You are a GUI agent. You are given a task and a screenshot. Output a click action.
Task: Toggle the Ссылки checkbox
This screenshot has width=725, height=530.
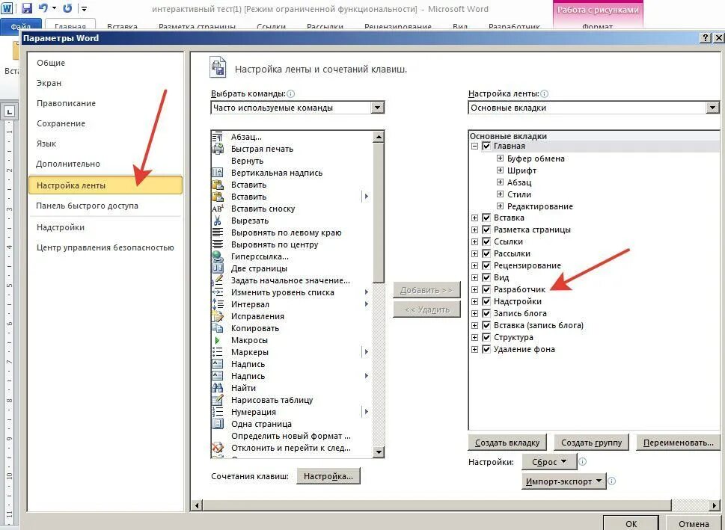[x=486, y=241]
